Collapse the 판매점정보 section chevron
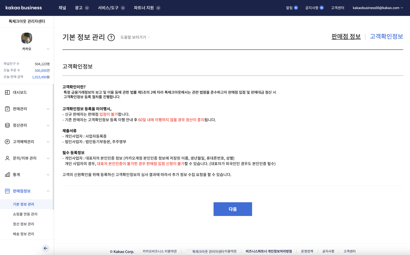 (x=48, y=191)
